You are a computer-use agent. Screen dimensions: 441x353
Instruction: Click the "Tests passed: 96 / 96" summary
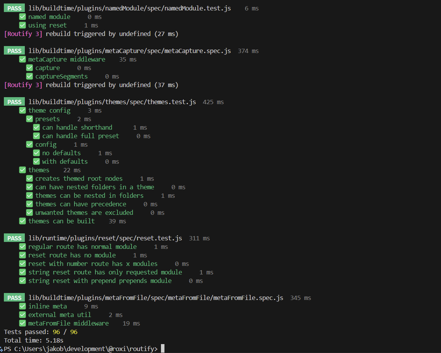[41, 332]
